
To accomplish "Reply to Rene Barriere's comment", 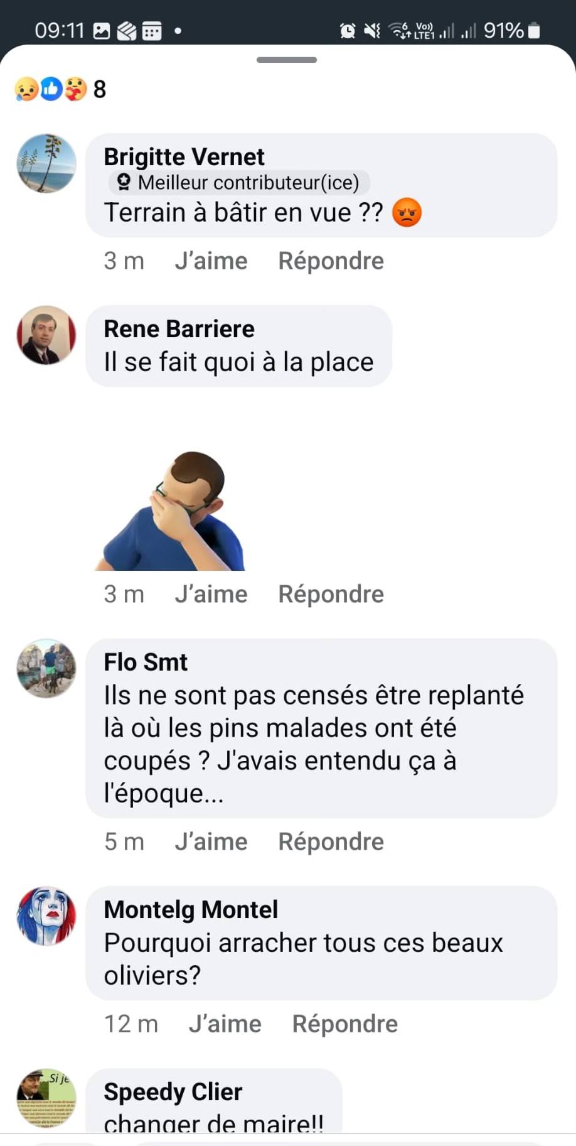I will coord(331,594).
